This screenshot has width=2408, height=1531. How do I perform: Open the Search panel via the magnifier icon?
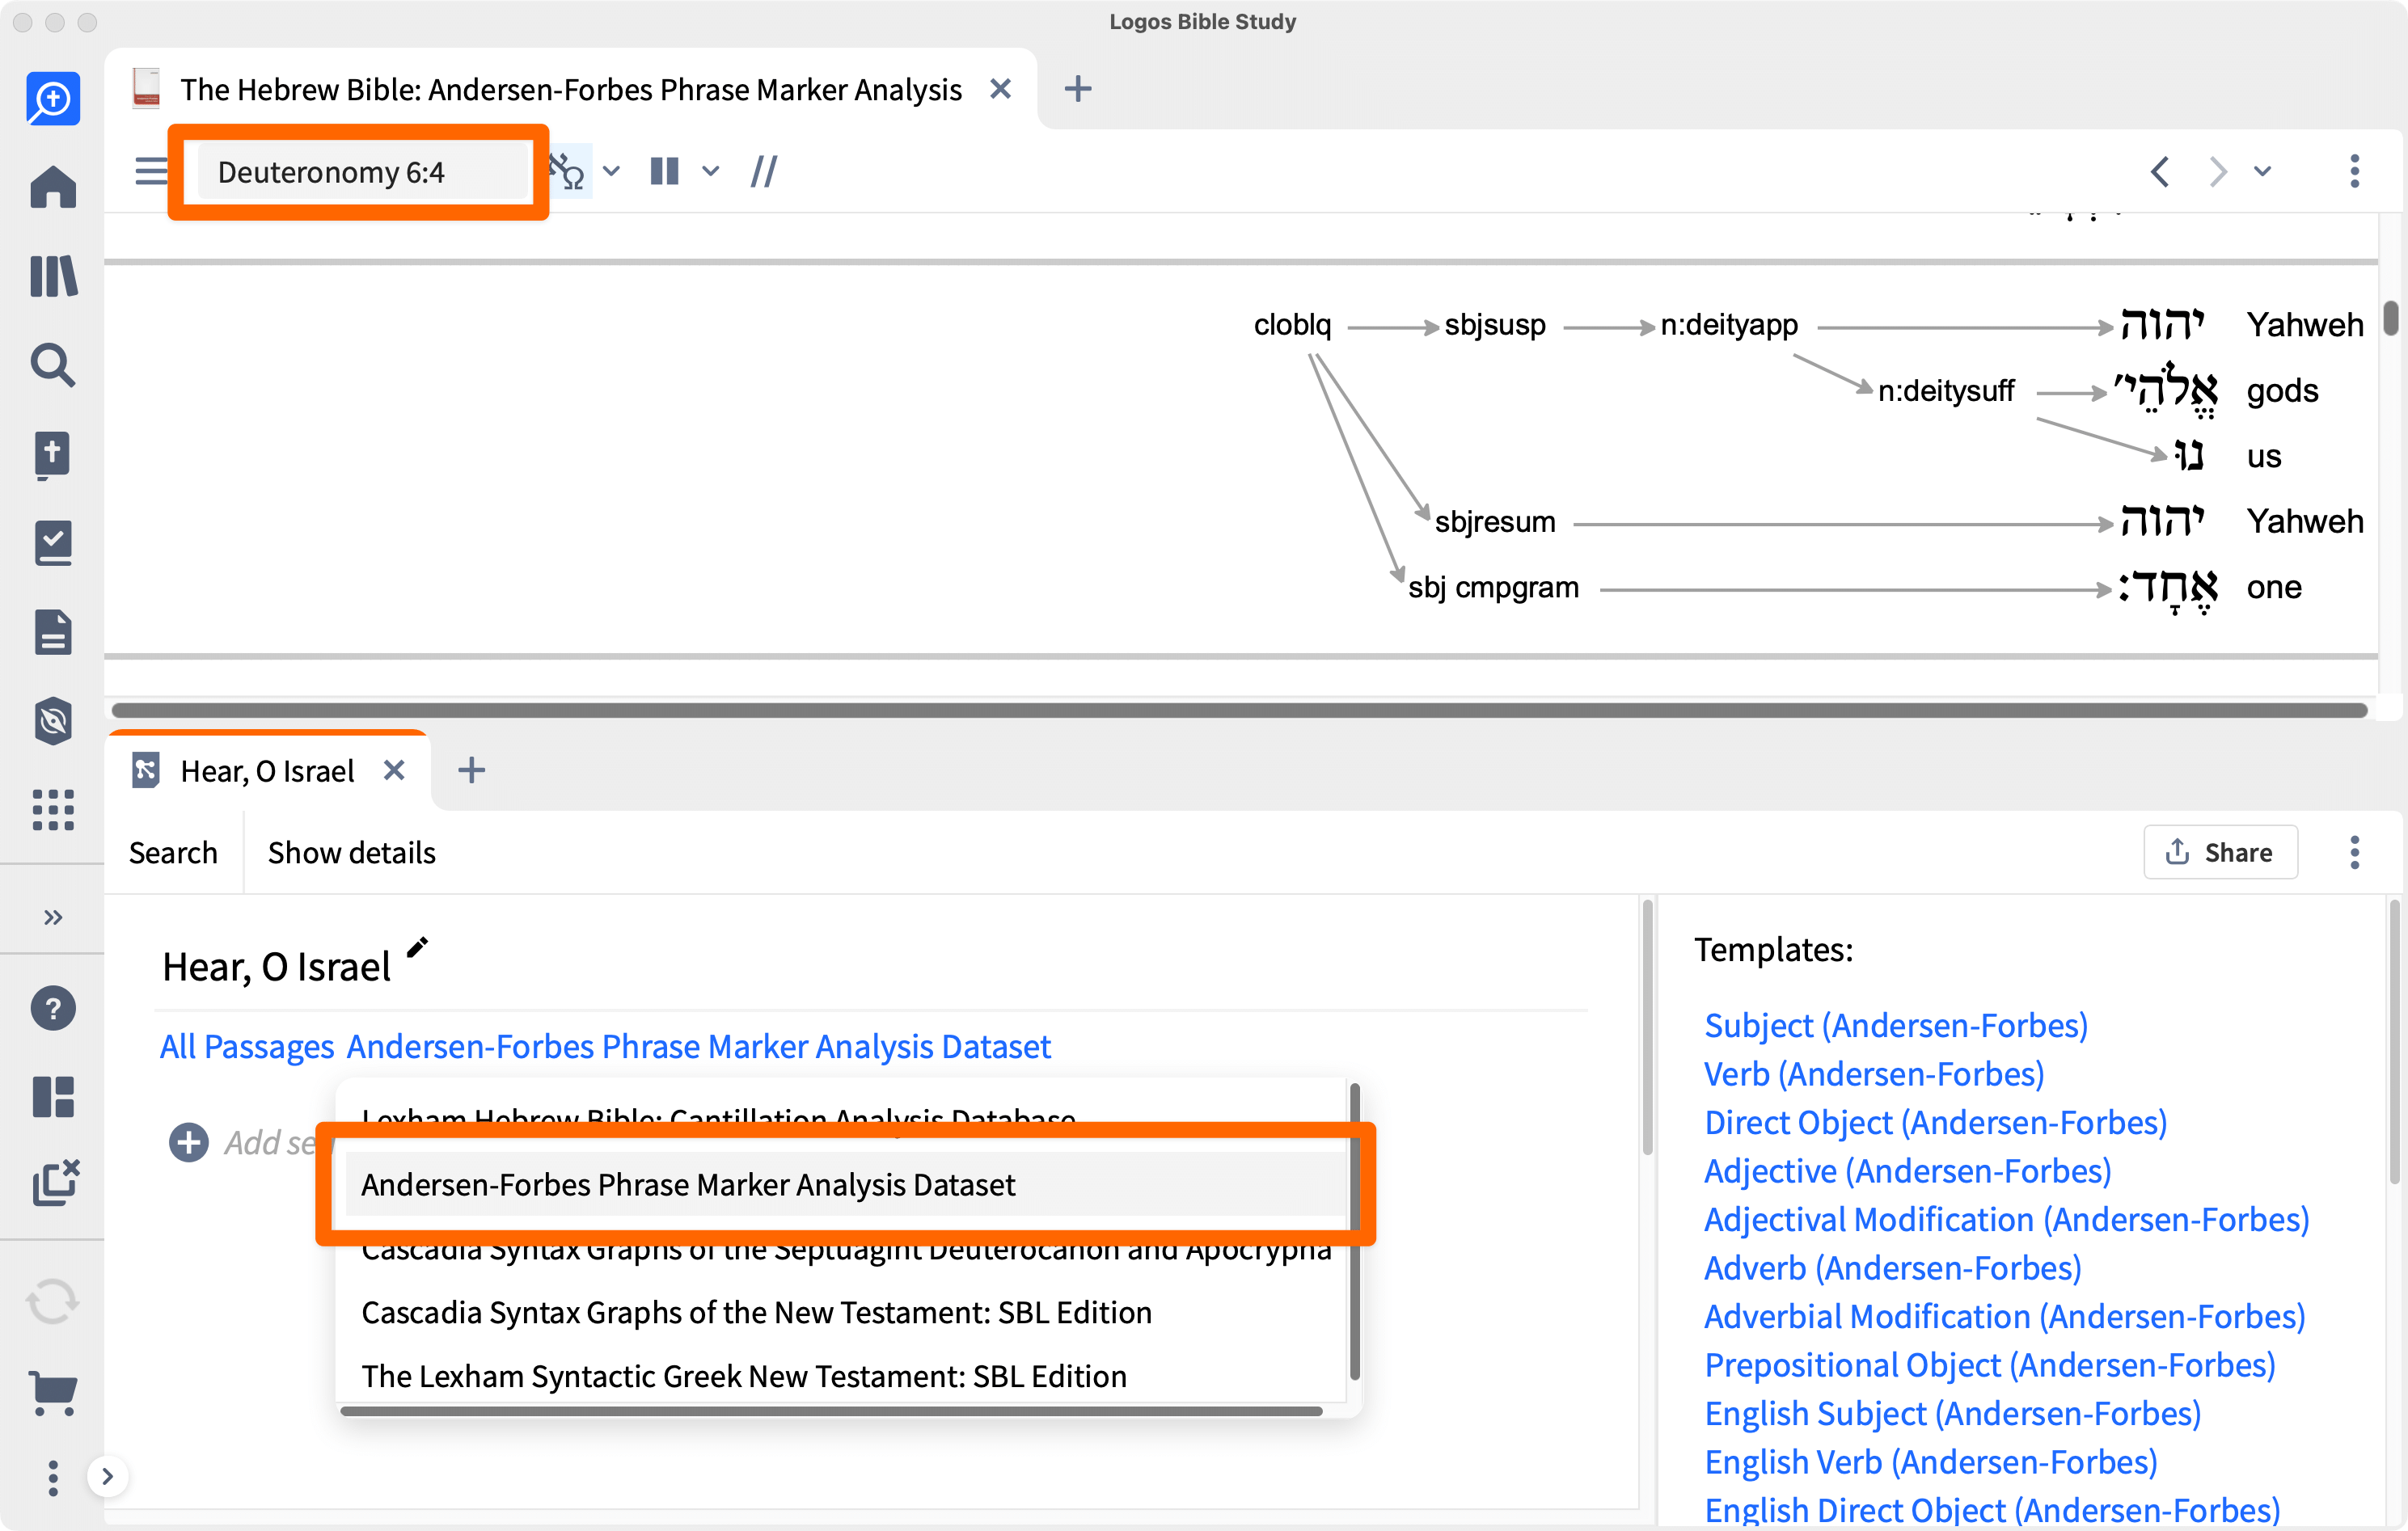pyautogui.click(x=53, y=365)
